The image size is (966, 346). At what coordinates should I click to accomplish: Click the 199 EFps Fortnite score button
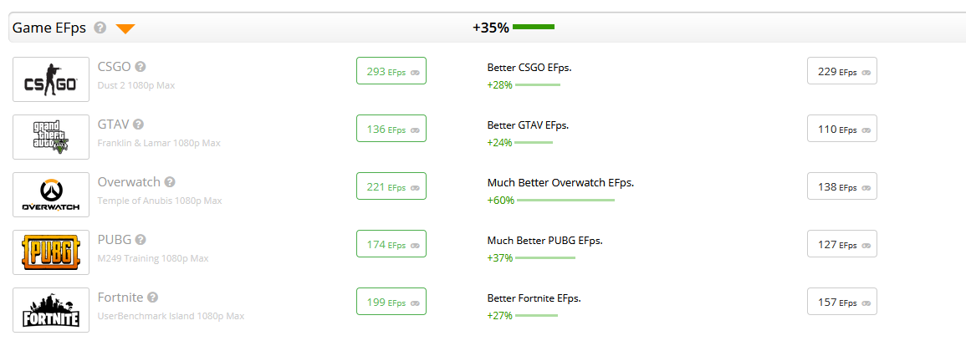(x=391, y=303)
